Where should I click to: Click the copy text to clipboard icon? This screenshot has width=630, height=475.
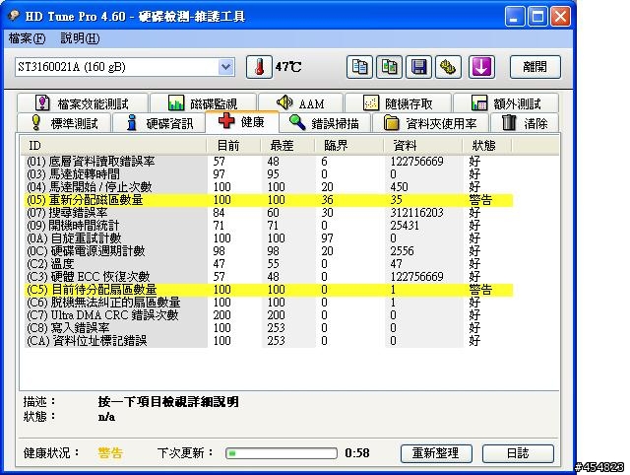pyautogui.click(x=359, y=67)
